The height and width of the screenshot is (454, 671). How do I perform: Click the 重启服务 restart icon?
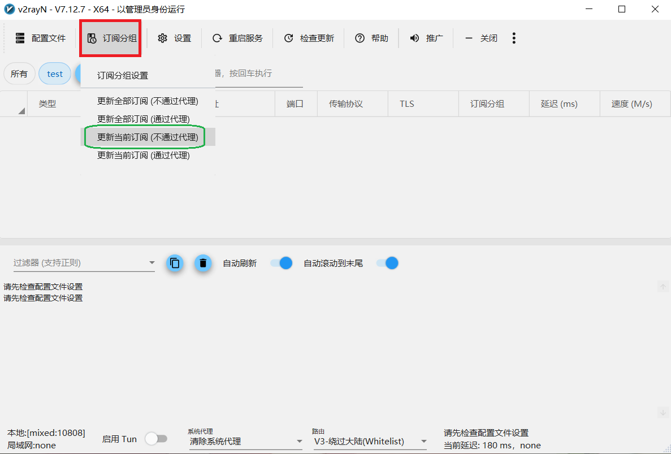pyautogui.click(x=217, y=38)
